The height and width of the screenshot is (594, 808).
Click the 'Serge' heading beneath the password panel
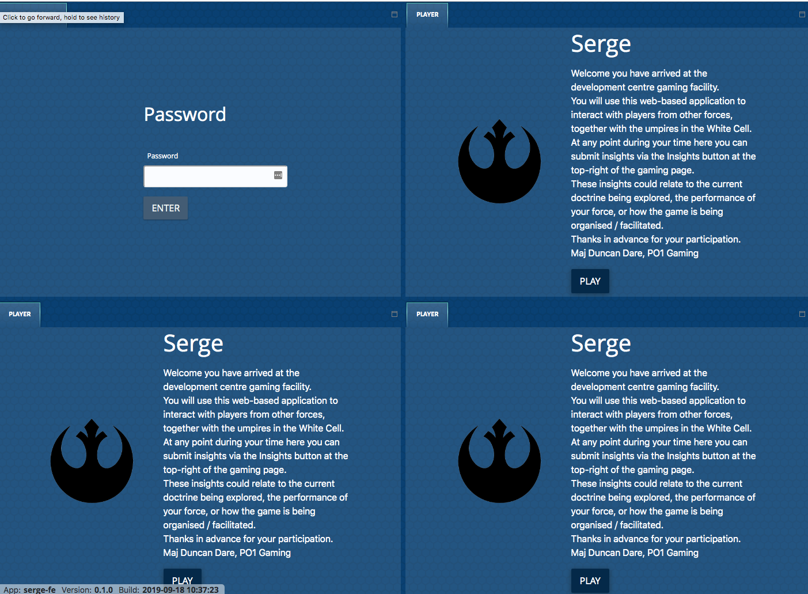[x=193, y=344]
